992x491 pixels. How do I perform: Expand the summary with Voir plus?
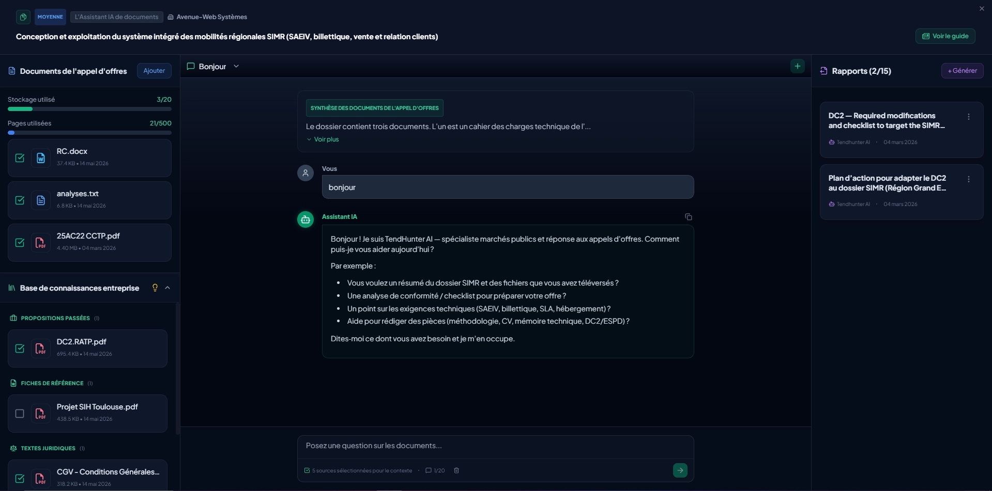323,139
